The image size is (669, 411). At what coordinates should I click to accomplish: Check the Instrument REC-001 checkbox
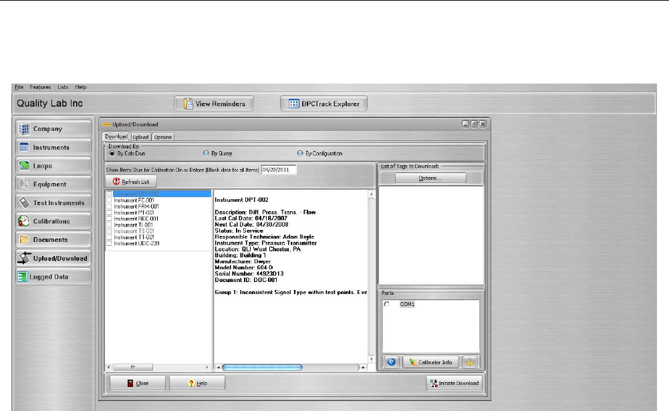click(109, 219)
